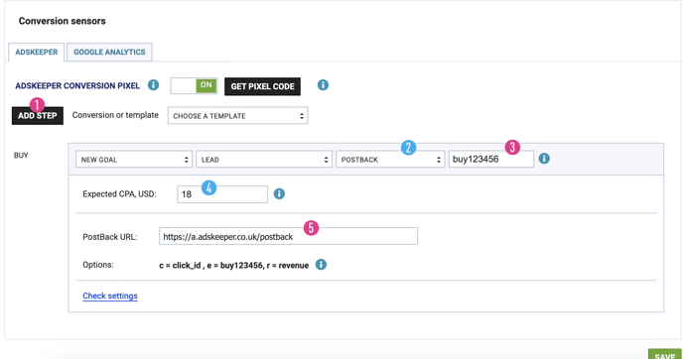Click pink numbered marker 5 near PostBack URL
Screen dimensions: 683x359
pyautogui.click(x=311, y=227)
